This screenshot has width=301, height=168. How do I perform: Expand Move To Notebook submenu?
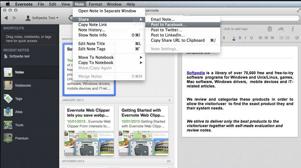pyautogui.click(x=109, y=57)
